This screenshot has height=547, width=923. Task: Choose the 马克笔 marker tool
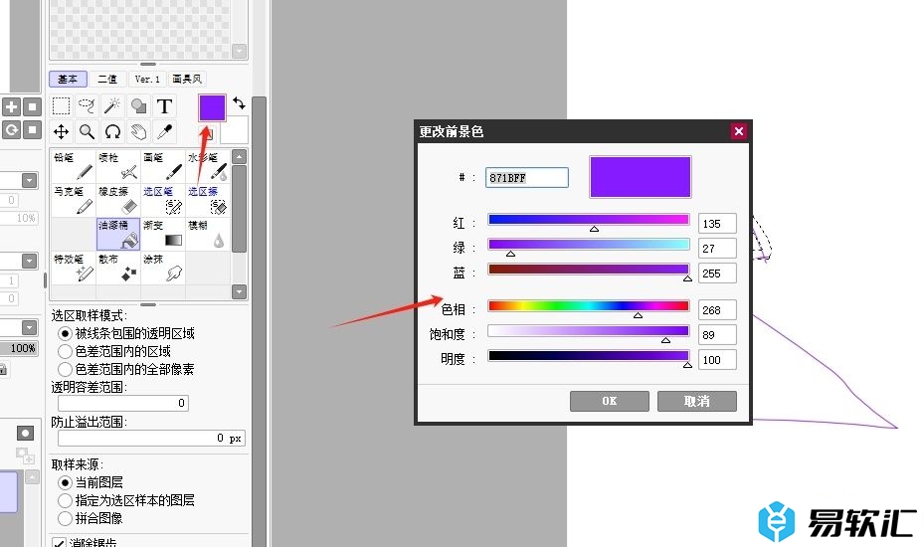coord(74,200)
